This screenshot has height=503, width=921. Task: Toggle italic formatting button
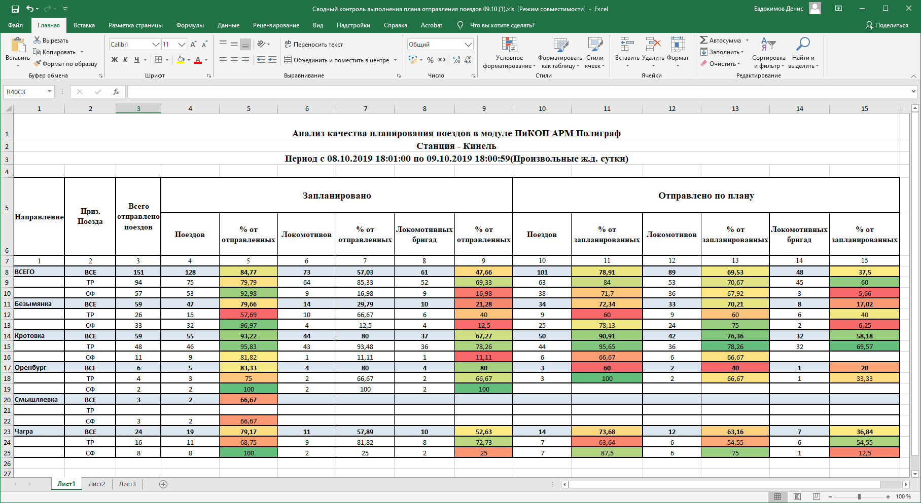(125, 60)
